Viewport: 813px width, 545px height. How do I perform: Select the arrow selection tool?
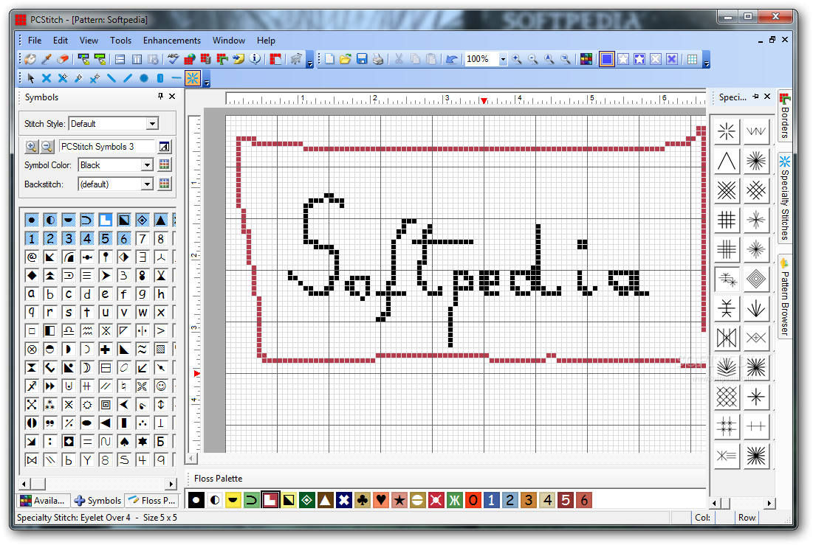tap(30, 78)
